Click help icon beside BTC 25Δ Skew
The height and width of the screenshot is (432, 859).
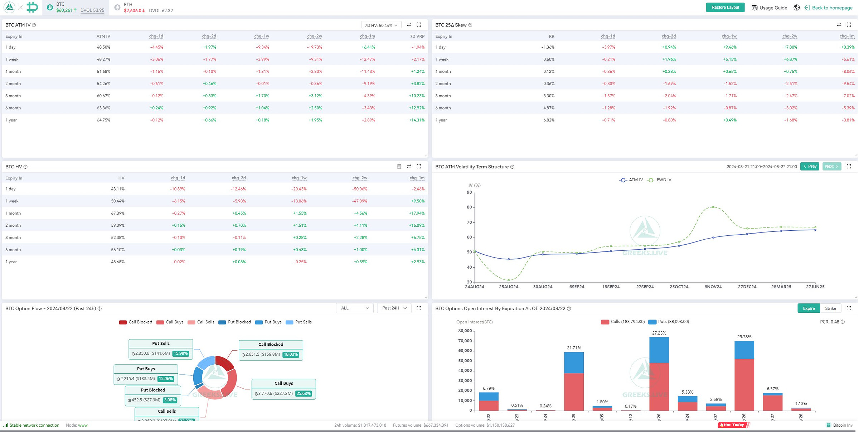point(470,25)
